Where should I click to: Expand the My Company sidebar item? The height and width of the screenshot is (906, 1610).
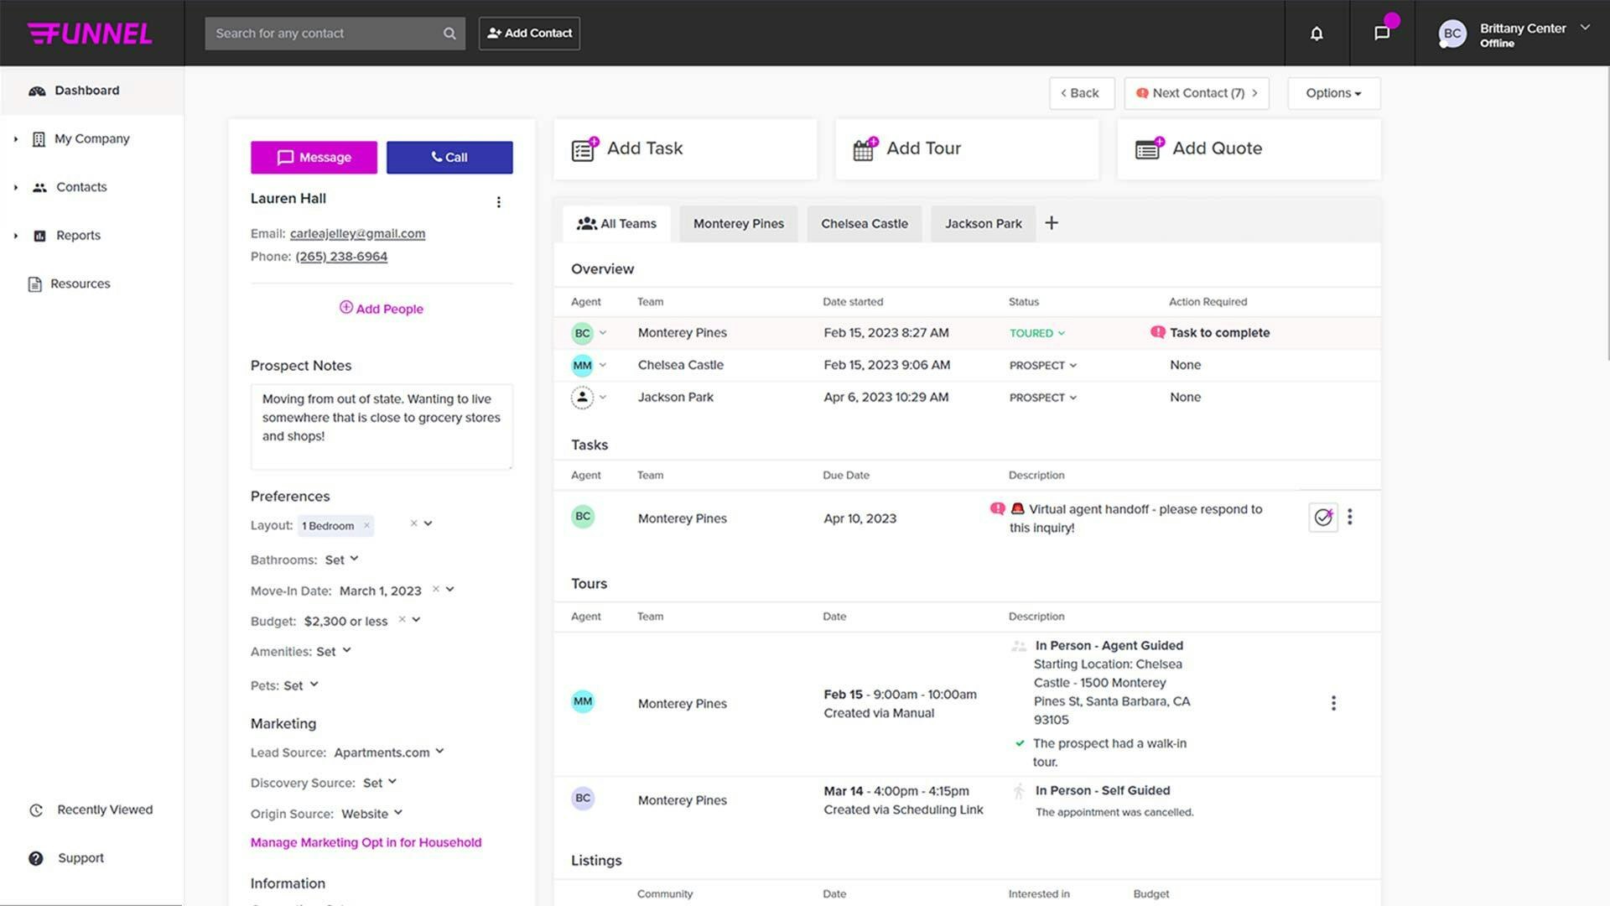[16, 139]
